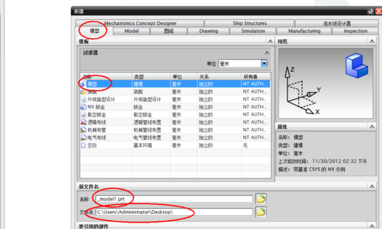Click the 电气管线布置 type cell
382x229 pixels.
147,137
